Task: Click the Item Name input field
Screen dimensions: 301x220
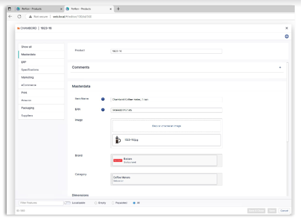Action: [x=166, y=99]
